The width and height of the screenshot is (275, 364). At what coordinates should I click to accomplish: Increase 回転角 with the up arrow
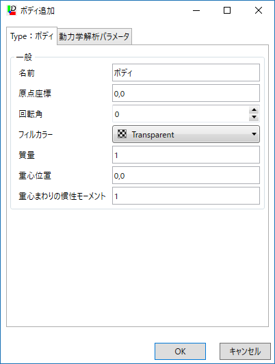(254, 109)
